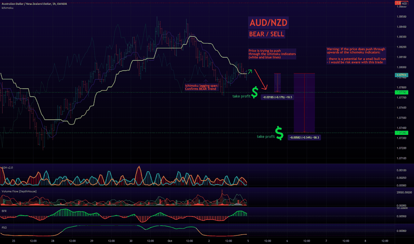Click the 1.07600 price axis label

401,108
